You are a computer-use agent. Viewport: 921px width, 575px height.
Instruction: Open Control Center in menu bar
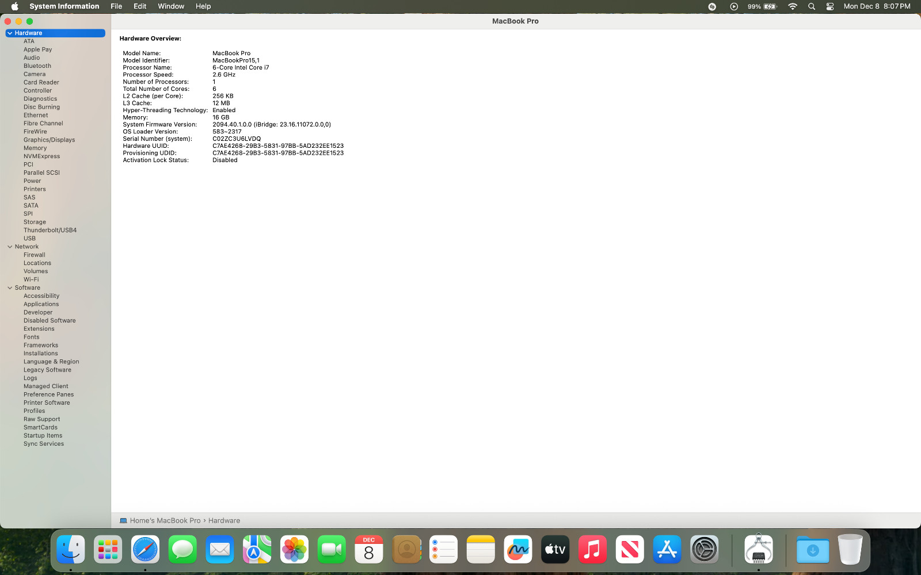pyautogui.click(x=830, y=6)
